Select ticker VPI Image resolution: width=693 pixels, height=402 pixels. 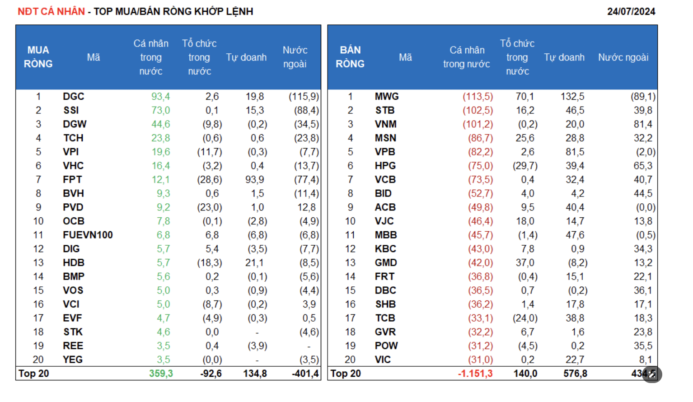(x=71, y=152)
